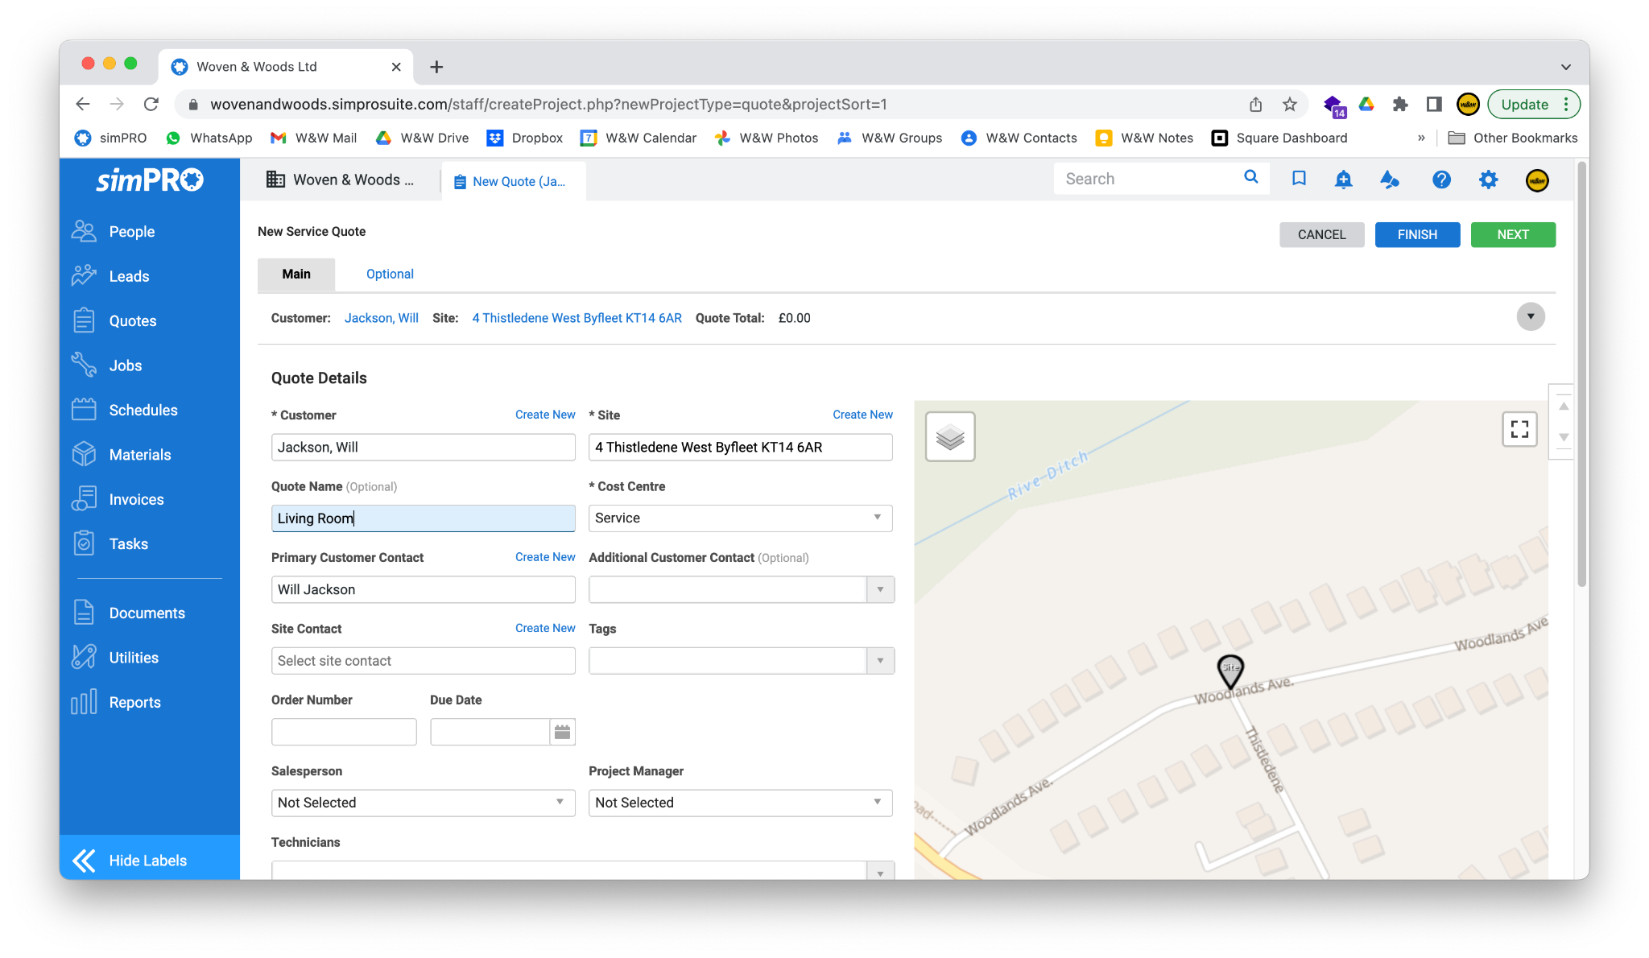Open the help question mark icon
This screenshot has width=1649, height=958.
pyautogui.click(x=1441, y=180)
